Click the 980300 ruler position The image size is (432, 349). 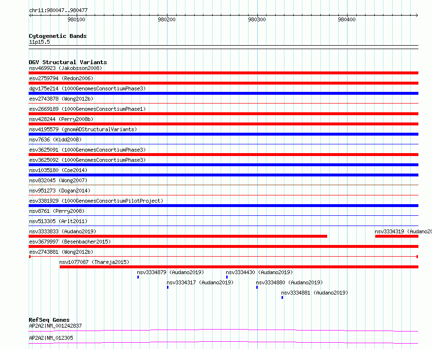257,19
